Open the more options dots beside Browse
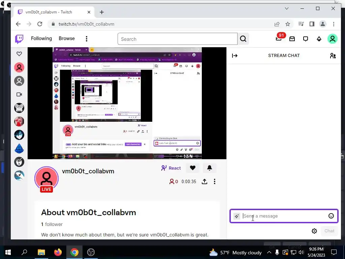The width and height of the screenshot is (345, 259). tap(87, 39)
